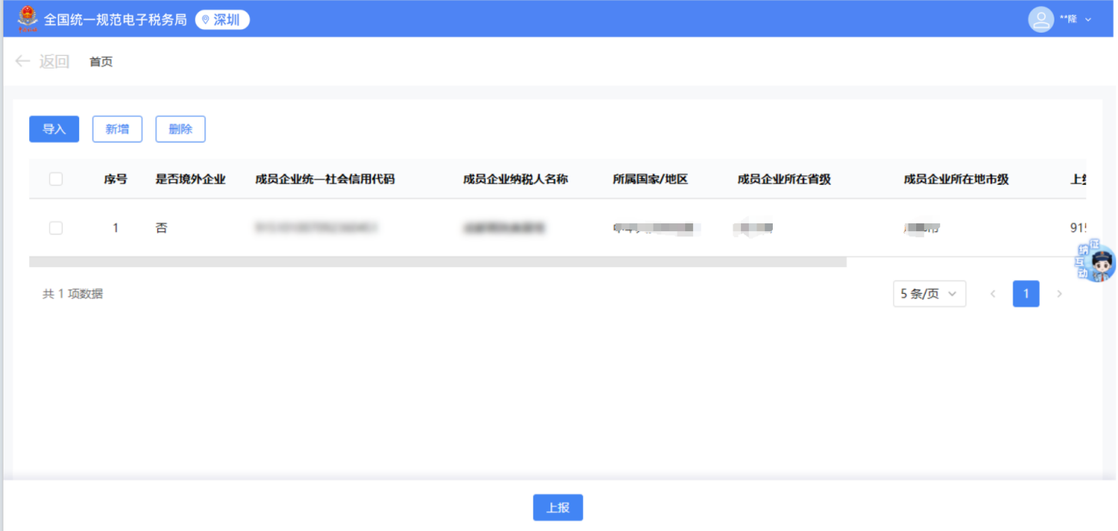Click the 所属国家/地区 column header
Image resolution: width=1118 pixels, height=531 pixels.
pos(650,179)
